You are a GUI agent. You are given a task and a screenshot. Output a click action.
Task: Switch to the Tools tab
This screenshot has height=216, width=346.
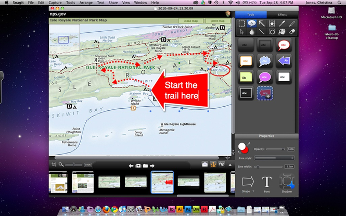251,15
